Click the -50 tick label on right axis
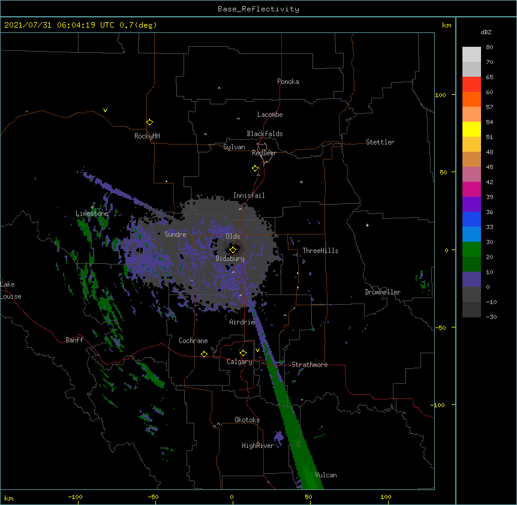517x505 pixels. coord(440,327)
